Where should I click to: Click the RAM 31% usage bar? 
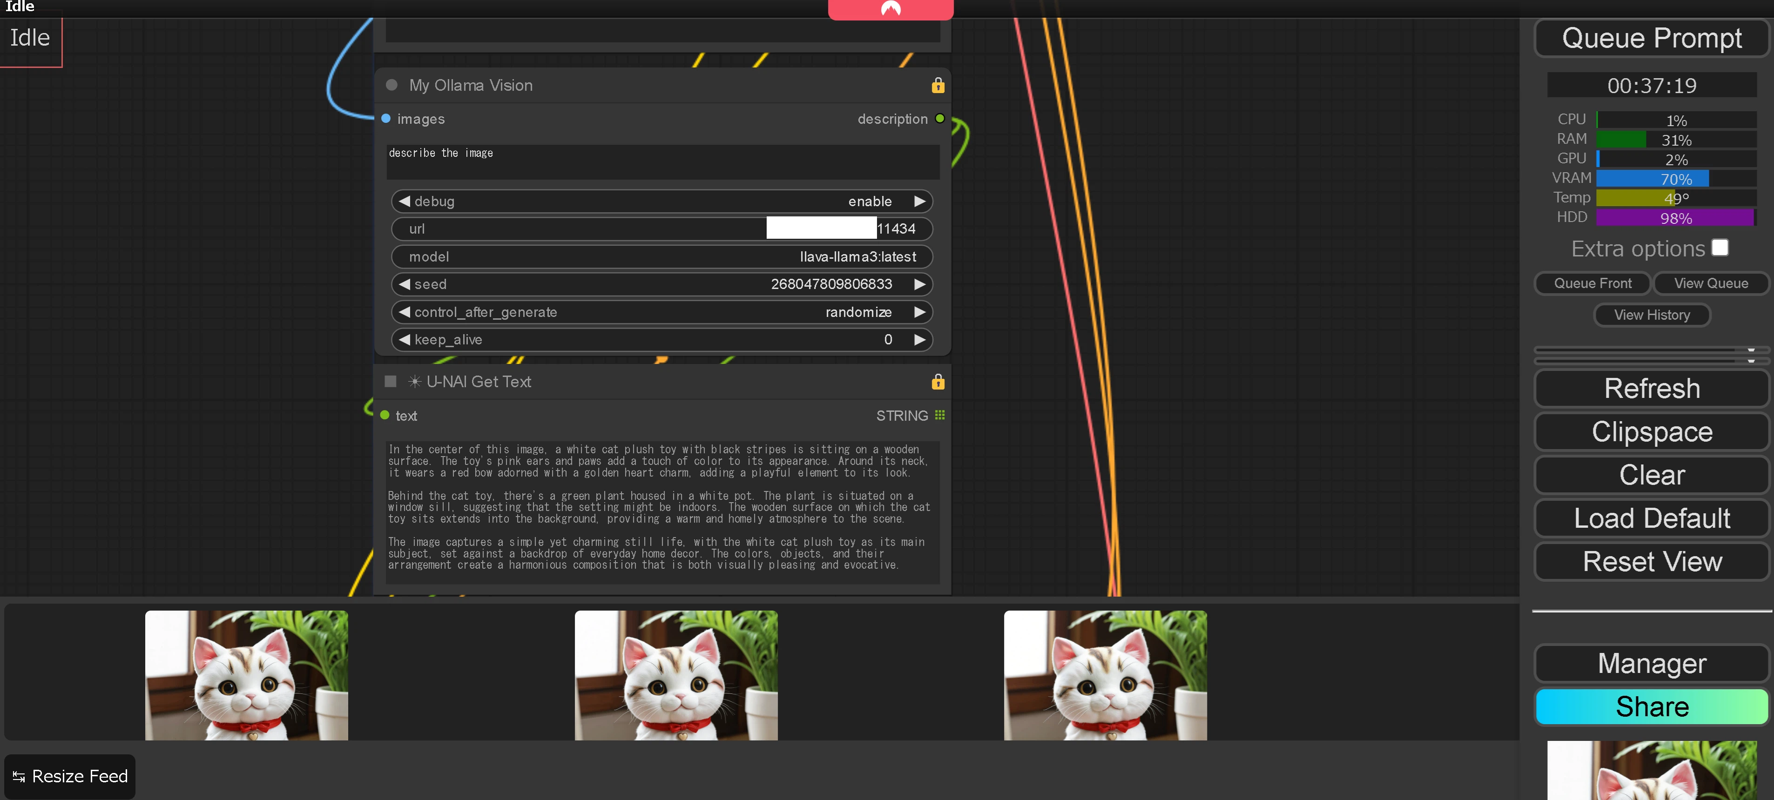[x=1675, y=140]
